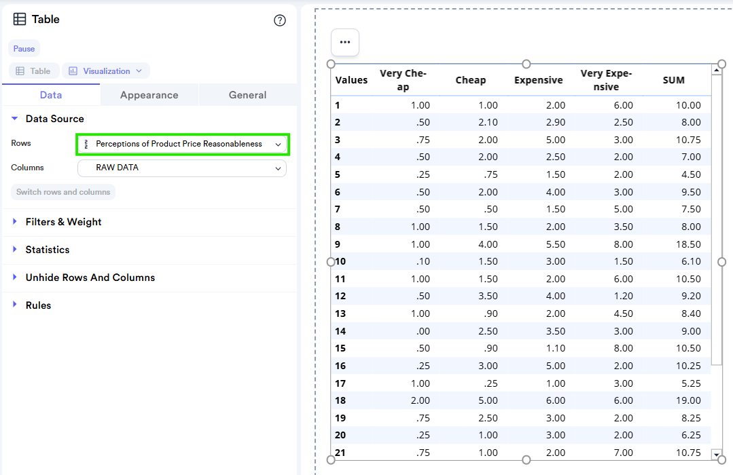Image resolution: width=733 pixels, height=475 pixels.
Task: Select the Table view button
Action: coord(34,71)
